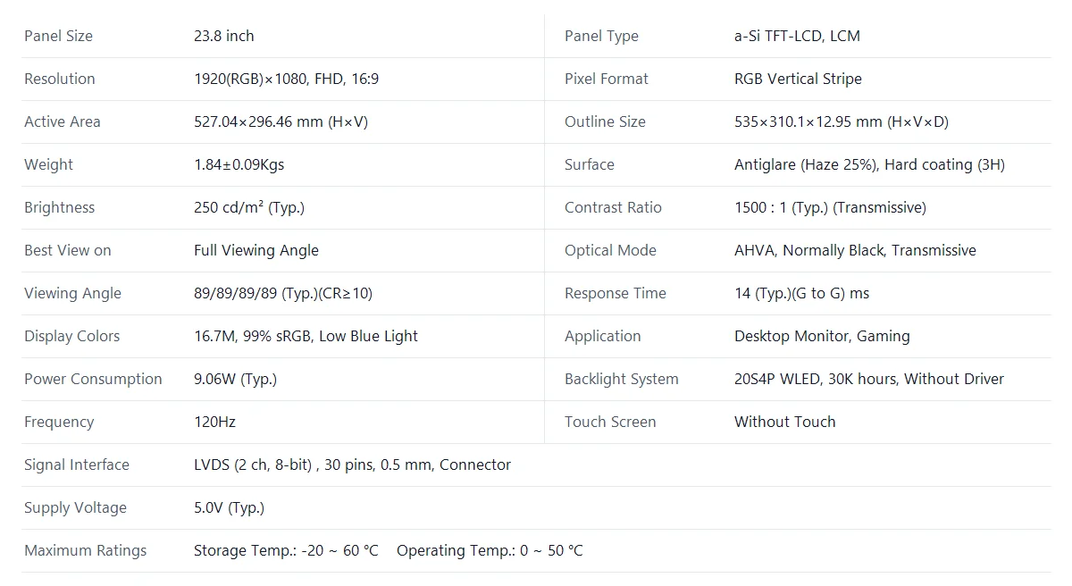This screenshot has height=586, width=1072.
Task: Select the "1.84±0.09Kgs" weight value
Action: (x=239, y=164)
